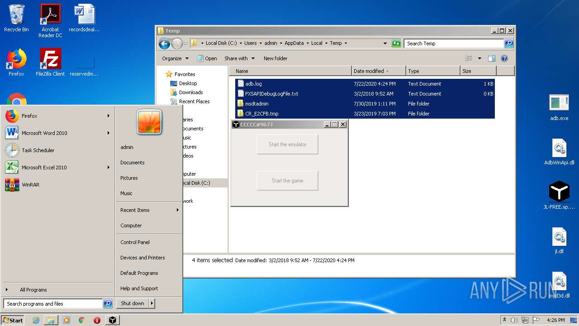This screenshot has height=326, width=579.
Task: Expand Firefox jump list arrow in Start menu
Action: [x=109, y=116]
